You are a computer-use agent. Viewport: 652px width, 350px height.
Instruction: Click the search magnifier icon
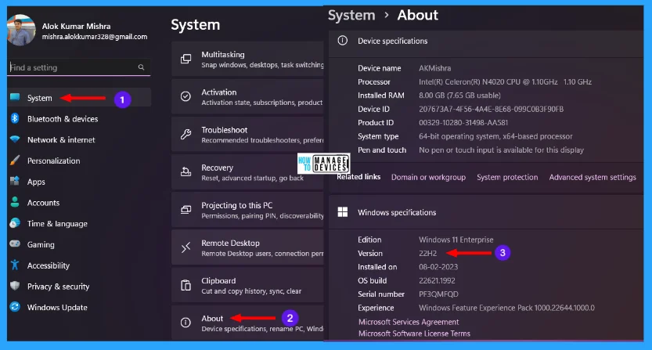(142, 67)
